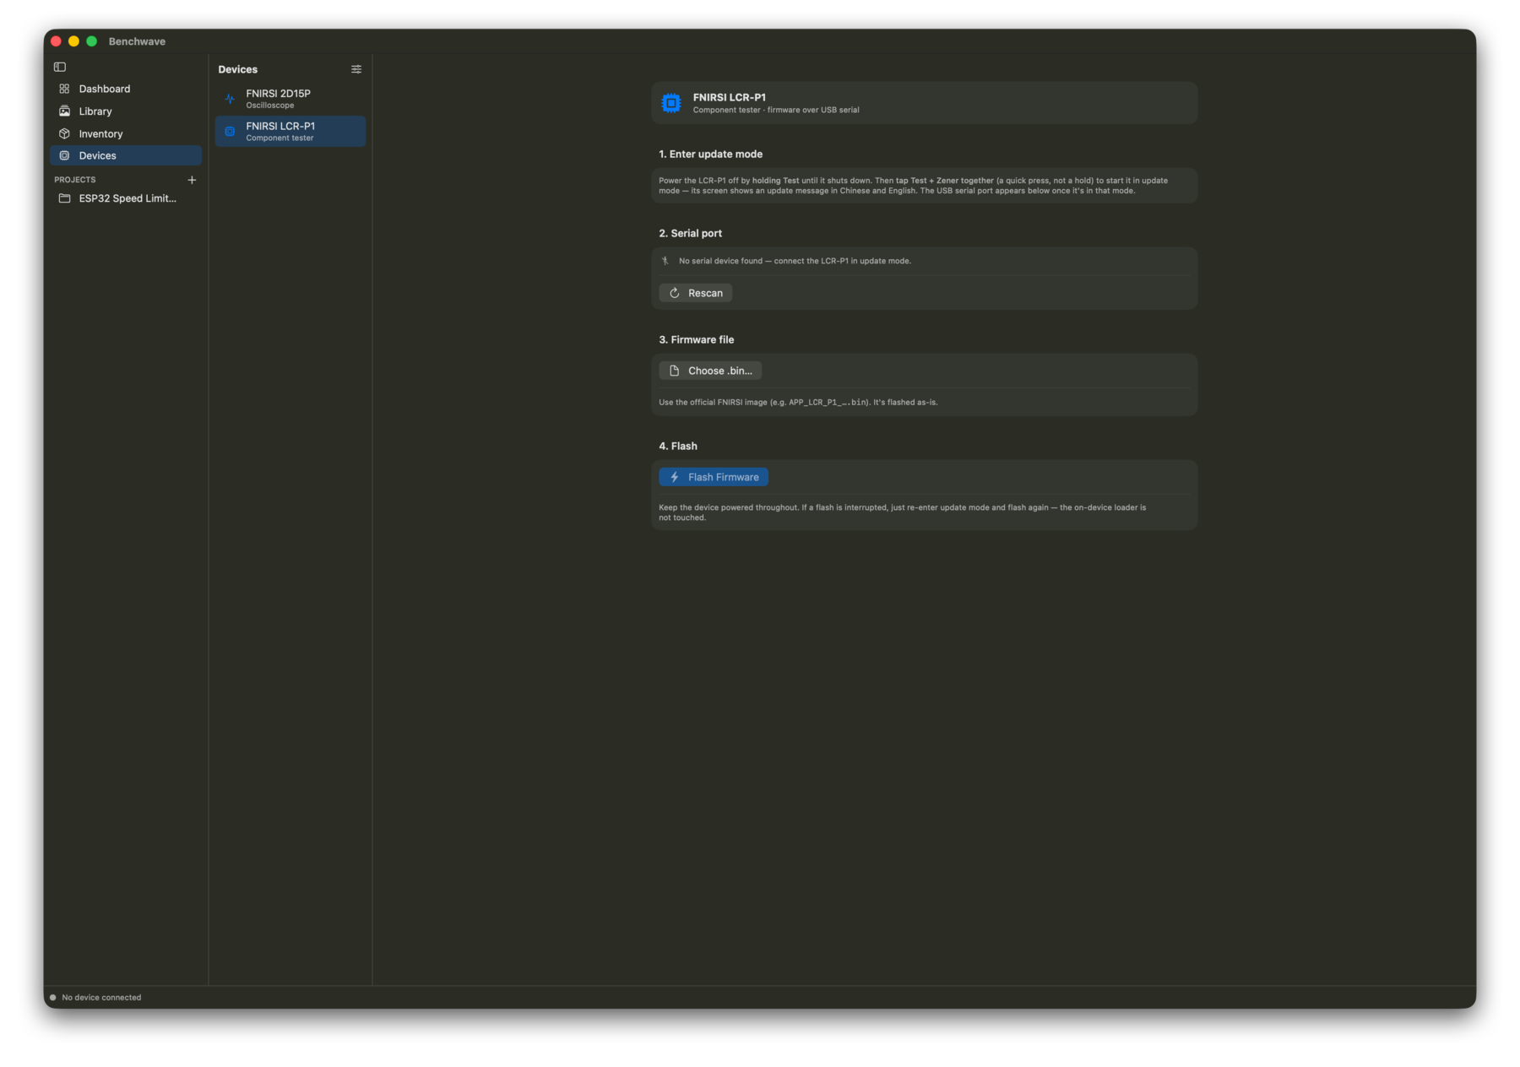Click the LCR-P1 chip icon in device list
This screenshot has height=1067, width=1520.
coord(230,131)
